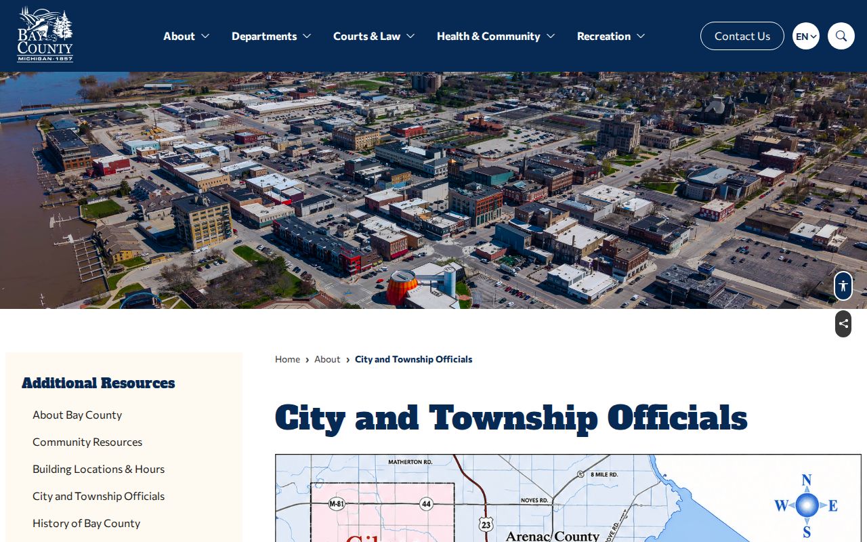Click the aerial city banner photo
Image resolution: width=867 pixels, height=542 pixels.
point(433,190)
